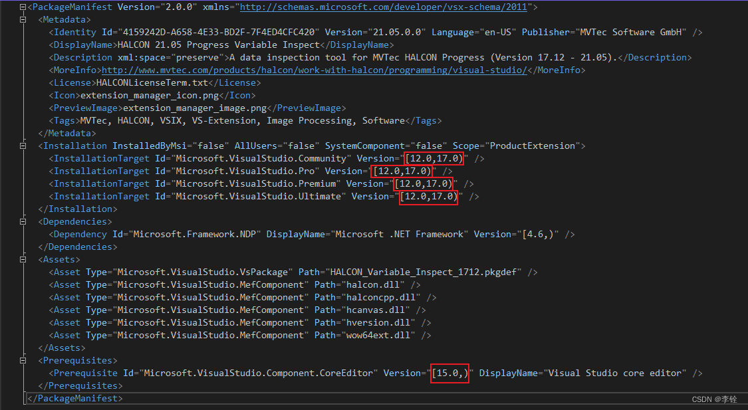
Task: Click "Microsoft.VisualStudio.VsPackage" asset type
Action: click(x=203, y=272)
